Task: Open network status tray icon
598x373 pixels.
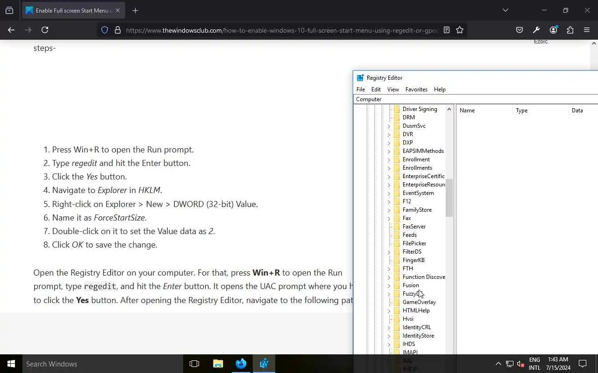Action: point(510,364)
